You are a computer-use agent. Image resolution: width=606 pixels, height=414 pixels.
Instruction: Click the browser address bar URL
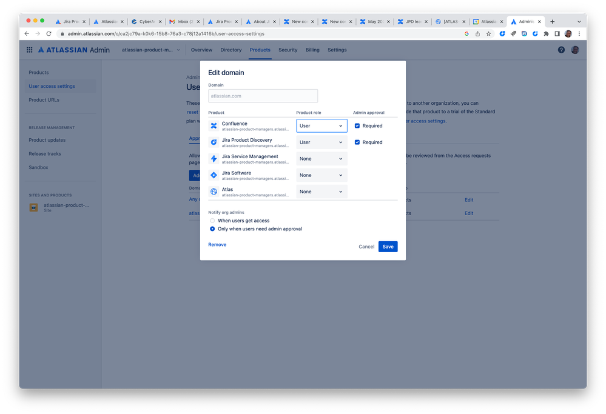[166, 33]
